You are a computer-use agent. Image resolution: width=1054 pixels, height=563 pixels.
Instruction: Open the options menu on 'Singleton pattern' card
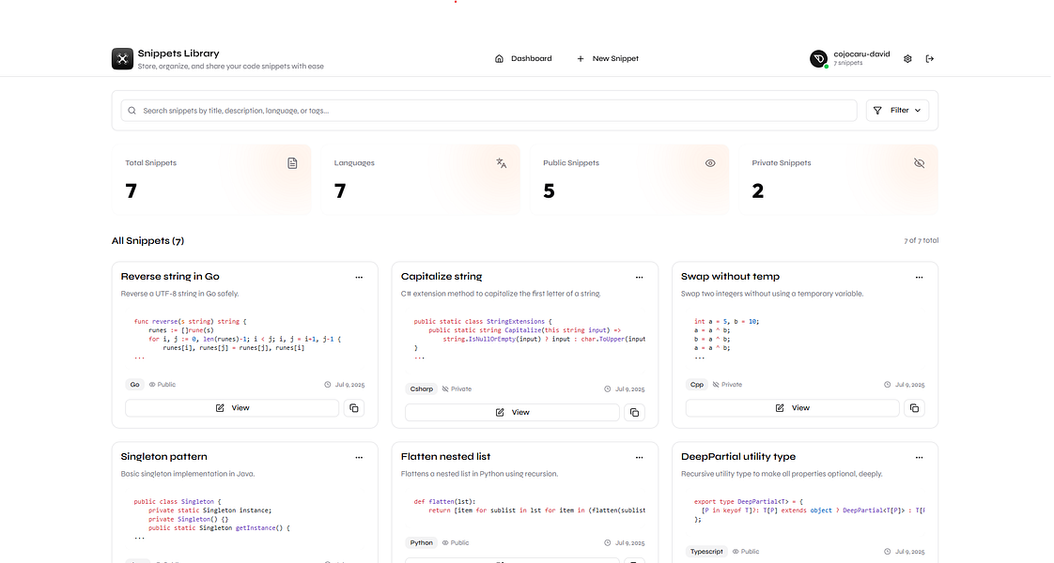point(359,457)
